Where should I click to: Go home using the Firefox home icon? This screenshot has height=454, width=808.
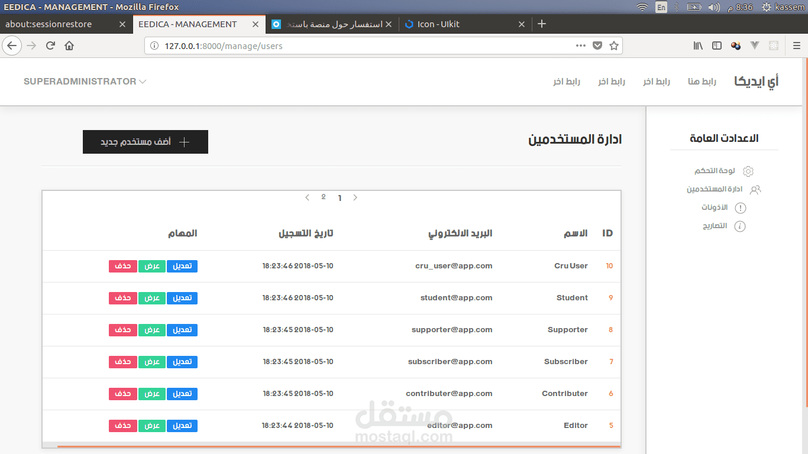(x=69, y=45)
